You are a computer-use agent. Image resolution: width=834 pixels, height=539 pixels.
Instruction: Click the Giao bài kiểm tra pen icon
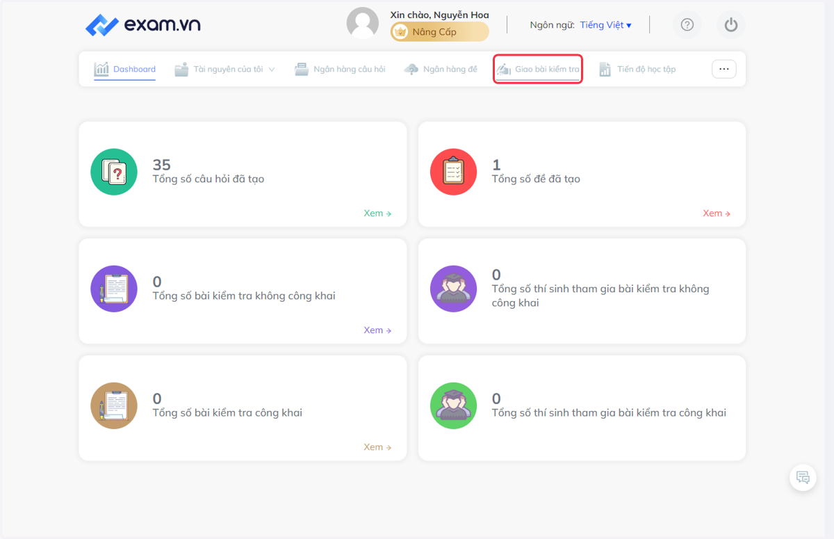(x=503, y=69)
